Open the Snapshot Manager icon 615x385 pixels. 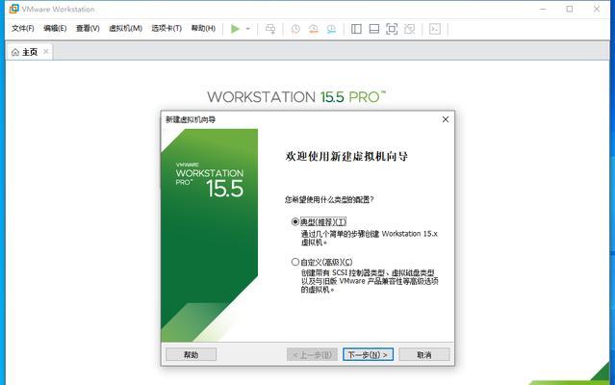331,29
